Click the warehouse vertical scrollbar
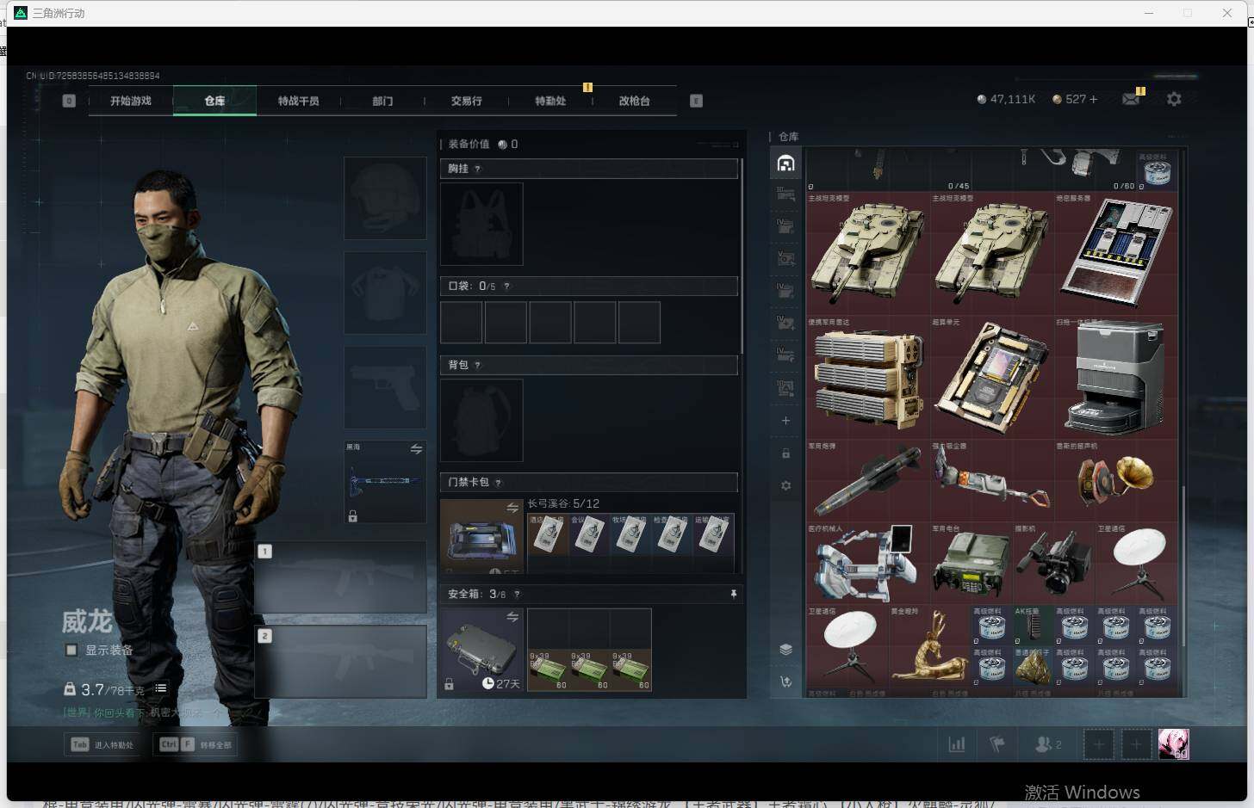This screenshot has height=808, width=1254. (1183, 565)
